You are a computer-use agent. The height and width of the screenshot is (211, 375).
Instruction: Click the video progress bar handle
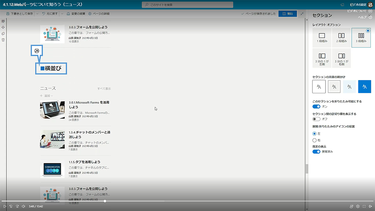pyautogui.click(x=105, y=201)
